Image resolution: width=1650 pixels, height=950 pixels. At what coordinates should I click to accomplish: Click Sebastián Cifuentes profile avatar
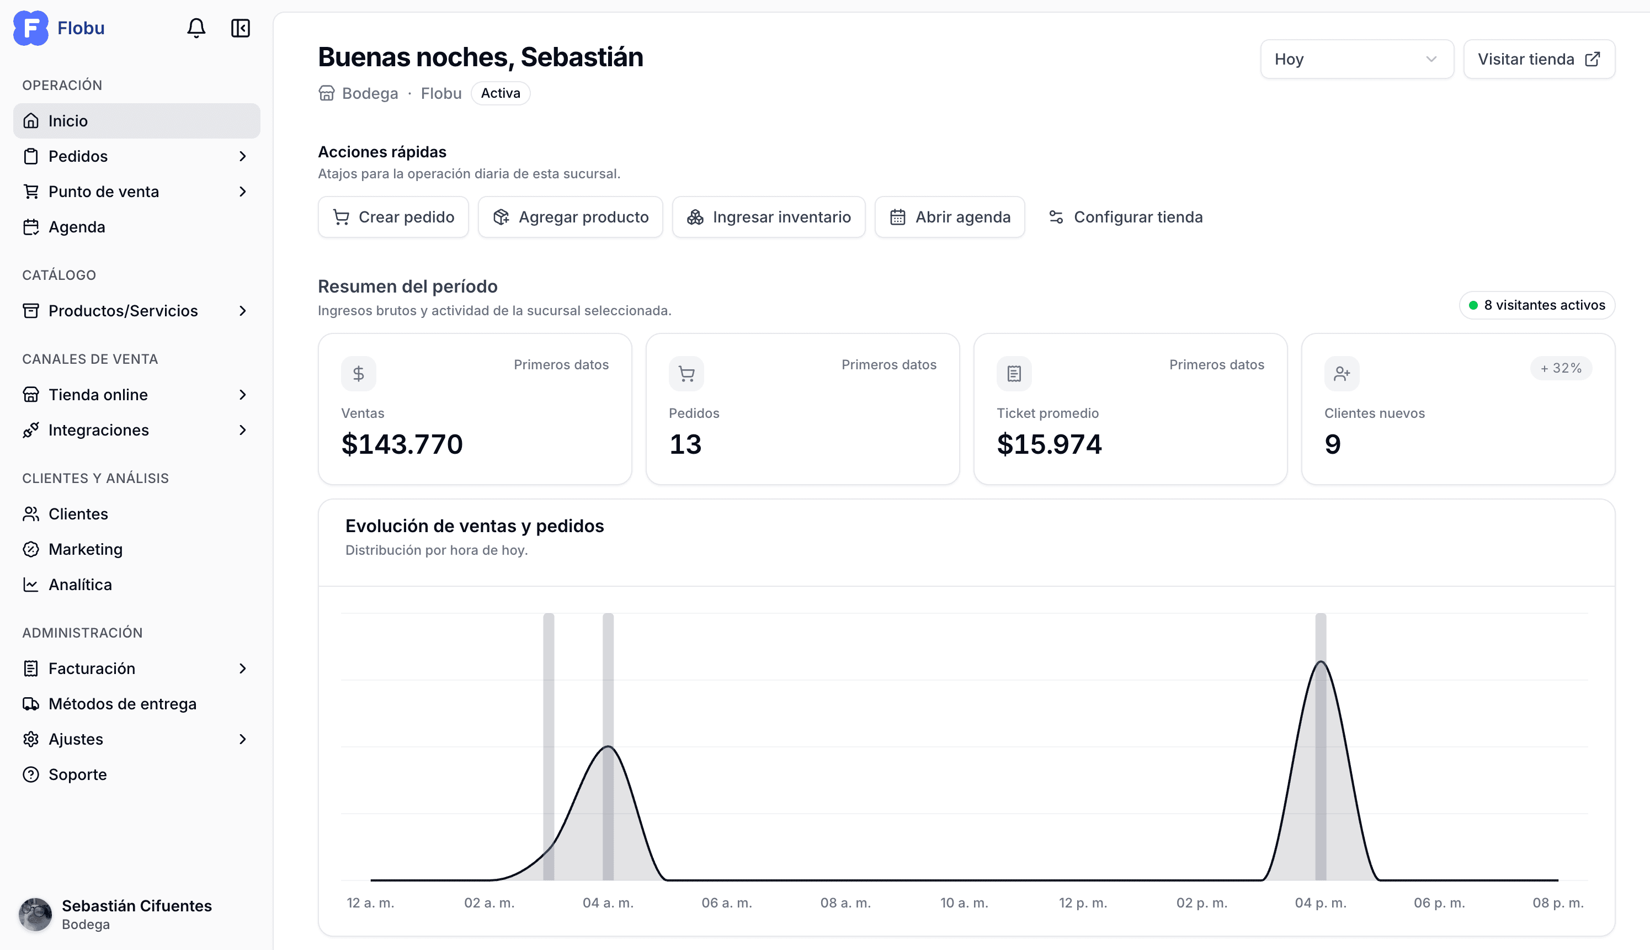point(35,914)
